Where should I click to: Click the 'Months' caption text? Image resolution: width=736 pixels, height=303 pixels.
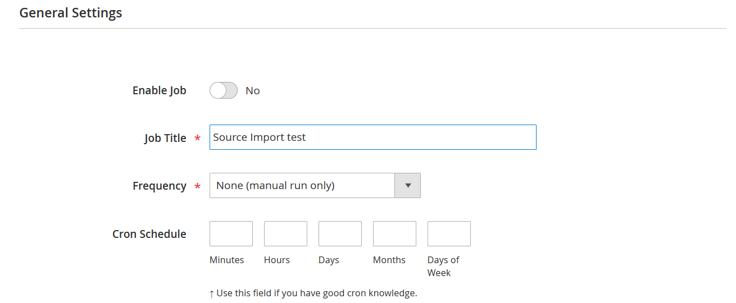(x=389, y=260)
